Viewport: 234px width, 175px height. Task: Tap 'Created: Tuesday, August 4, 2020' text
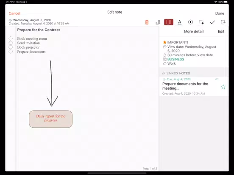pyautogui.click(x=39, y=24)
